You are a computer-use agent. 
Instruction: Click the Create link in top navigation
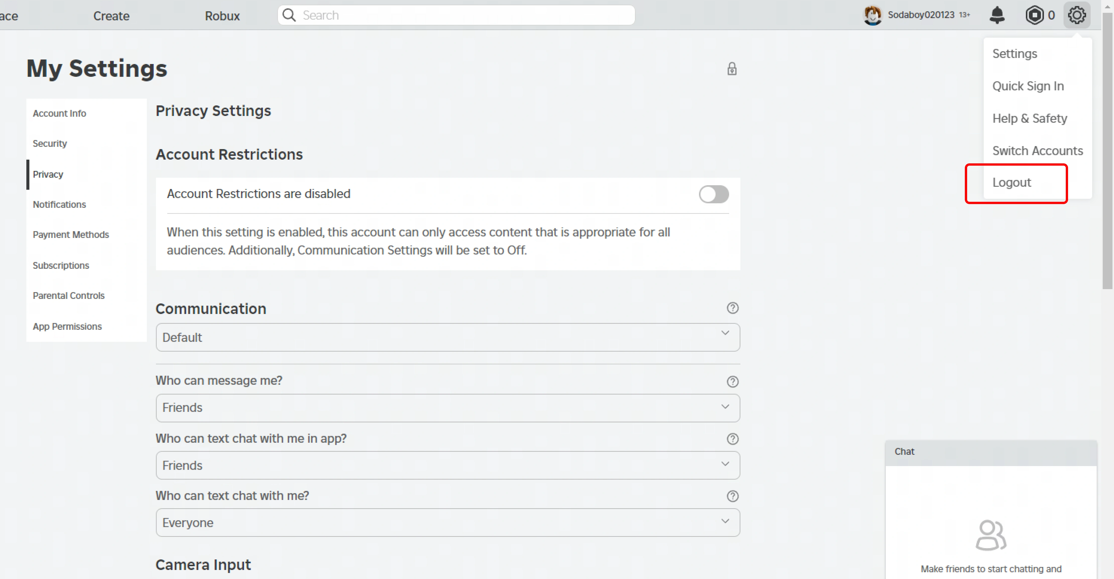[111, 16]
